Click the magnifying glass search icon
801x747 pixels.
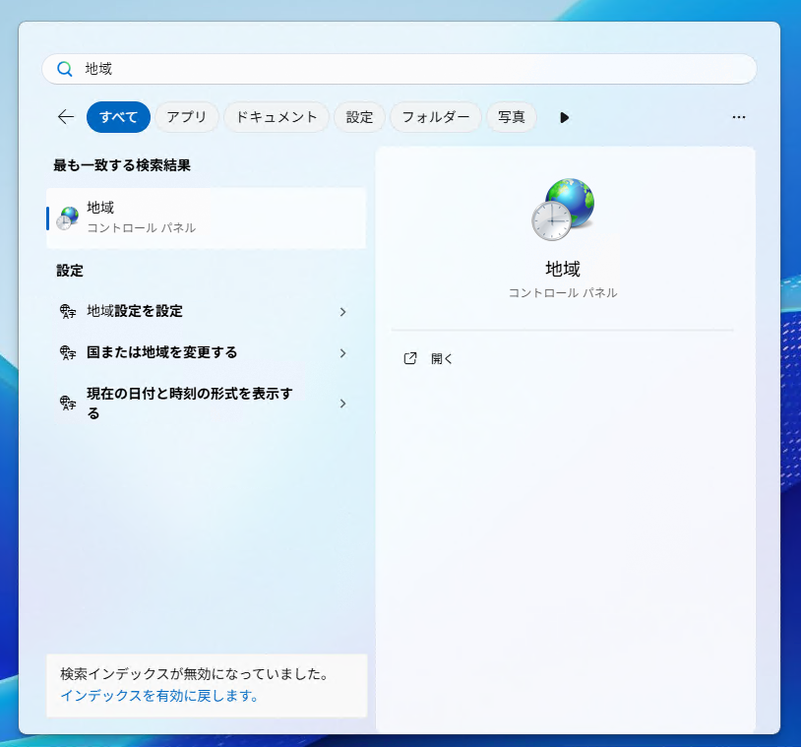pyautogui.click(x=65, y=69)
